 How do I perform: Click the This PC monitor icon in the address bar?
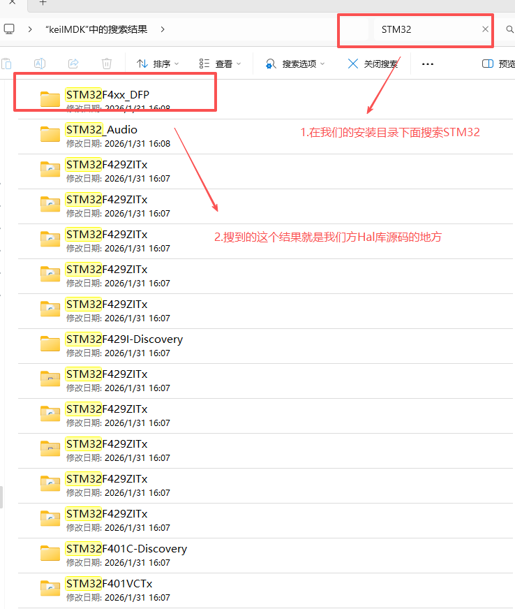[x=9, y=29]
